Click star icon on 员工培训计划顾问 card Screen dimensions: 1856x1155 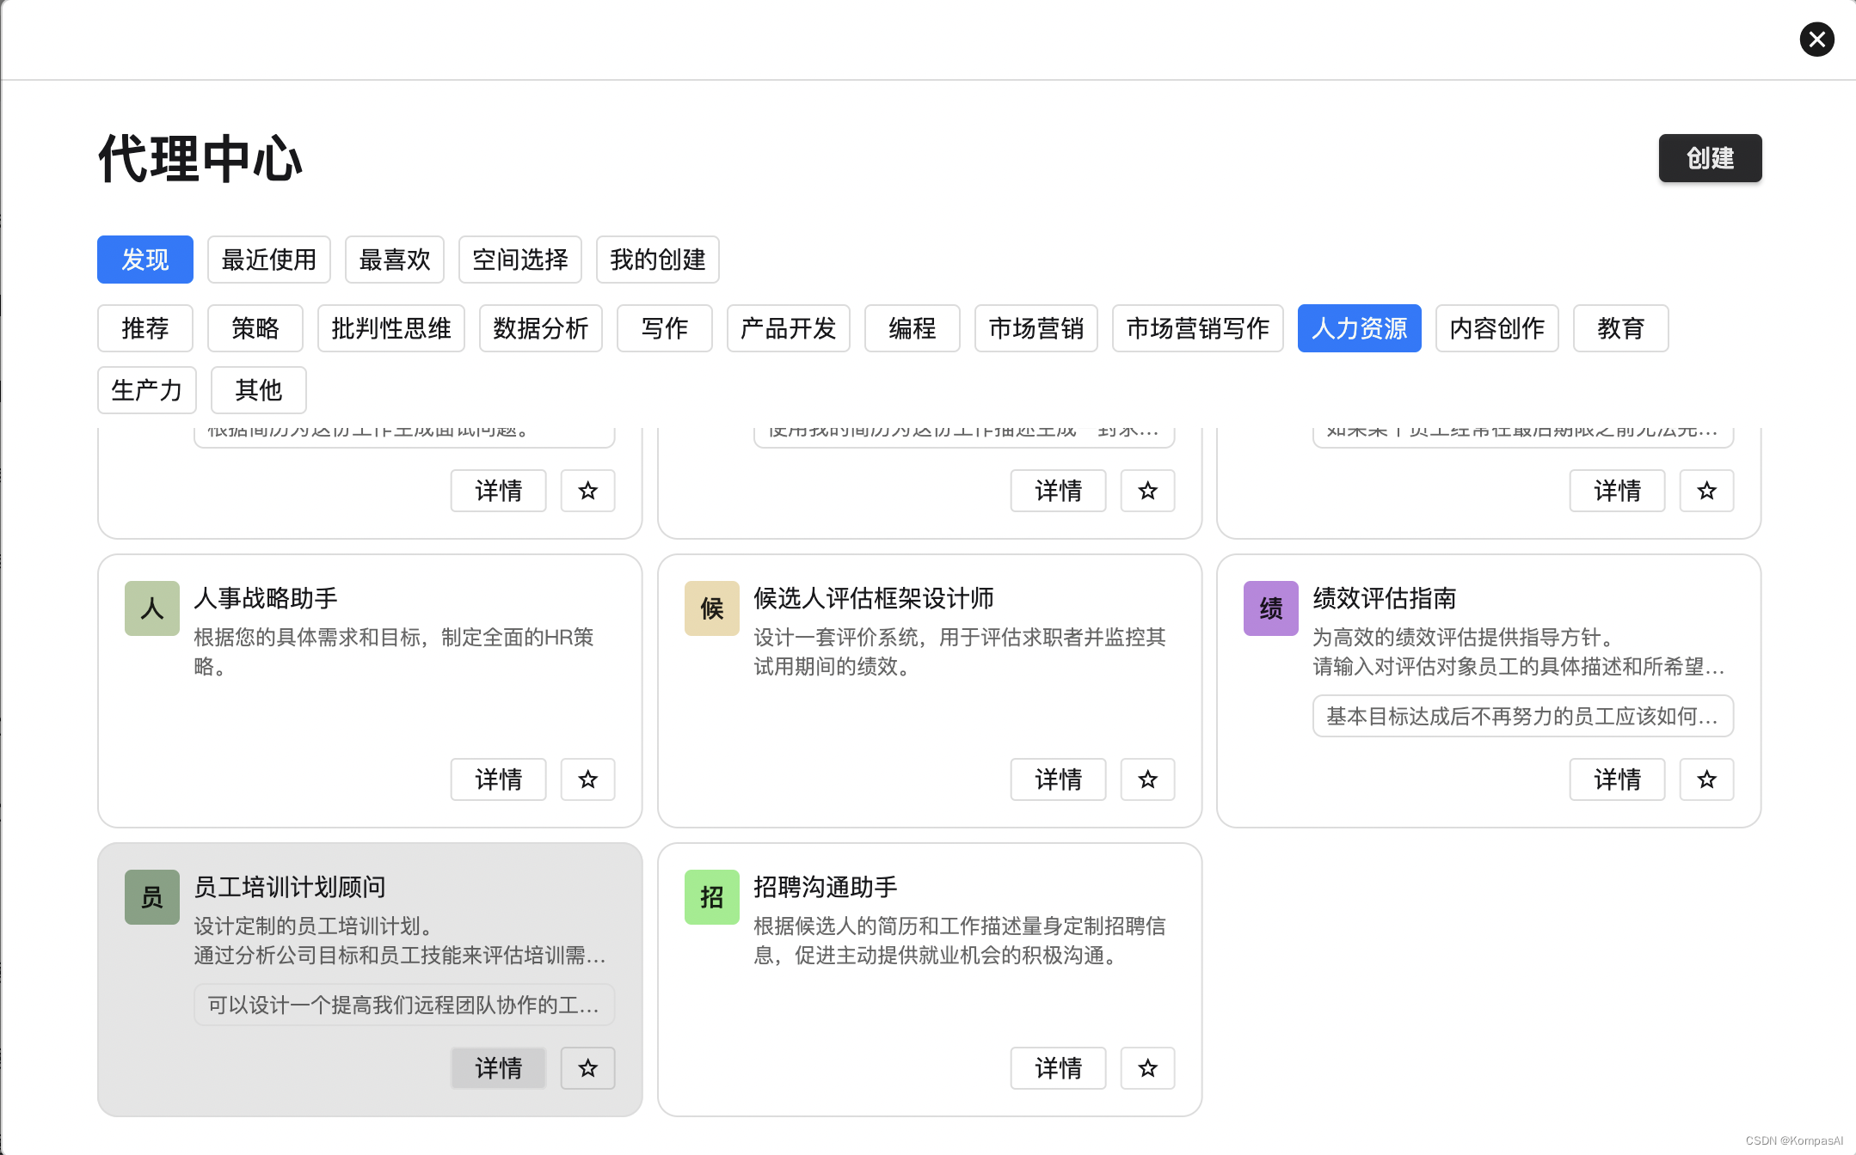pos(587,1068)
